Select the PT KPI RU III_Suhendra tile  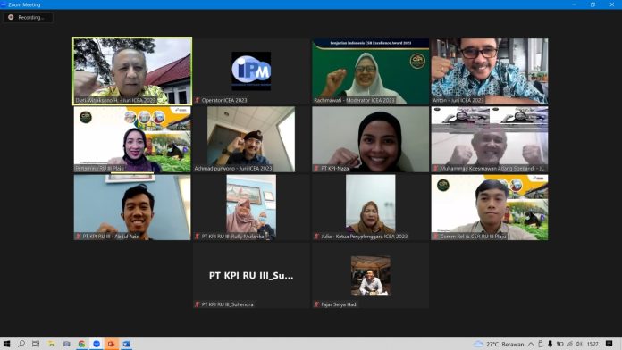coord(251,276)
